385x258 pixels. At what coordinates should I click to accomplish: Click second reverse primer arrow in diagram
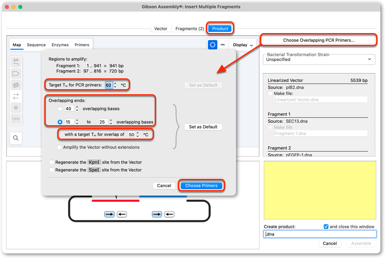(x=169, y=214)
